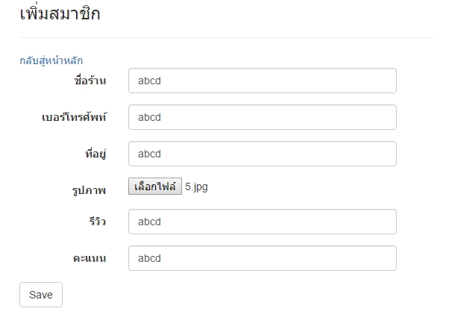Click the เบอร์โทรศัพท์ field label
The image size is (449, 329).
click(x=74, y=118)
